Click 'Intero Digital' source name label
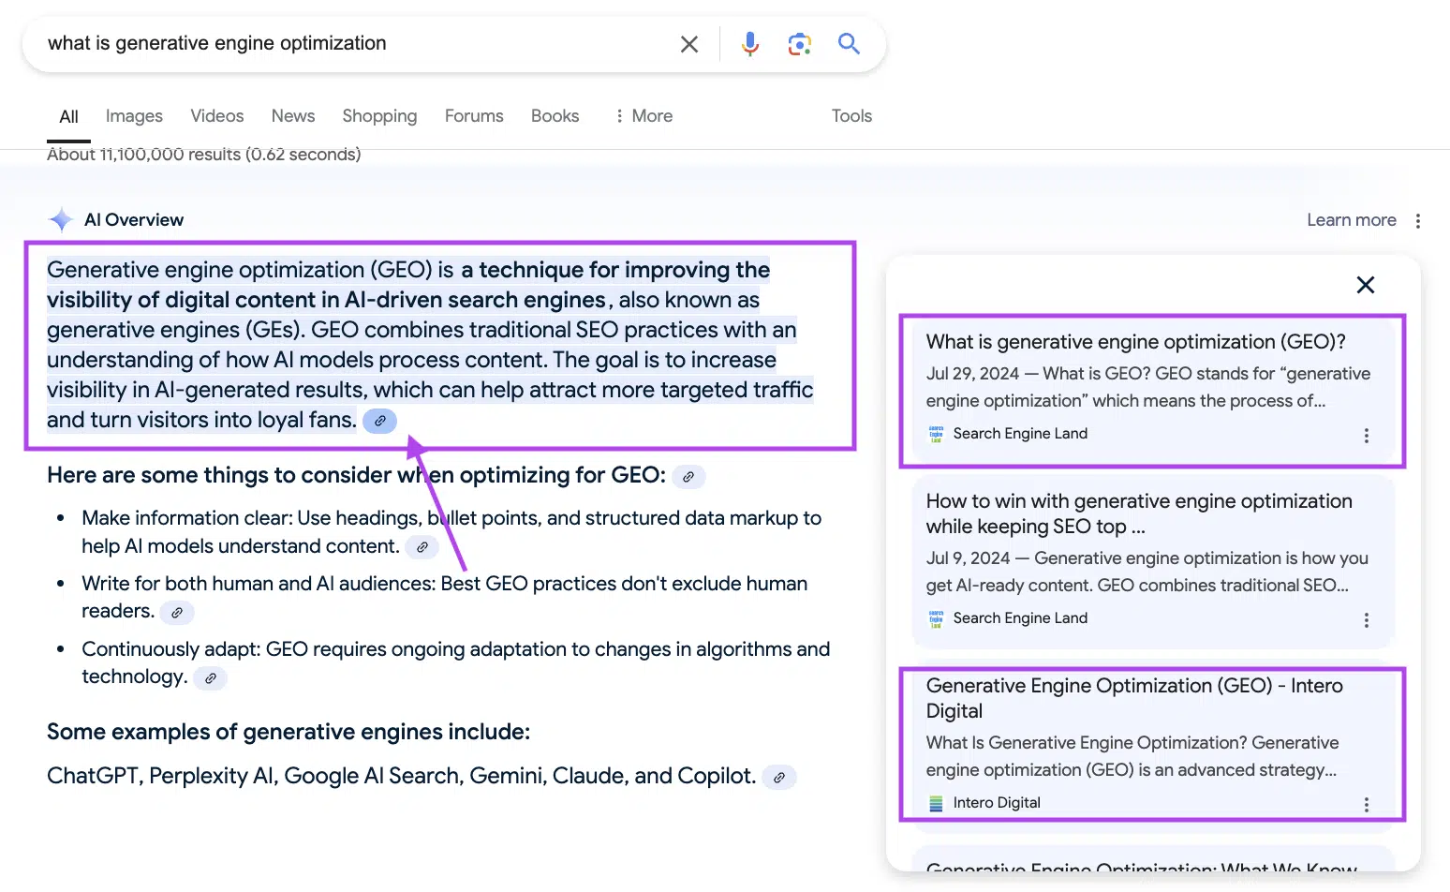The width and height of the screenshot is (1450, 892). point(997,803)
